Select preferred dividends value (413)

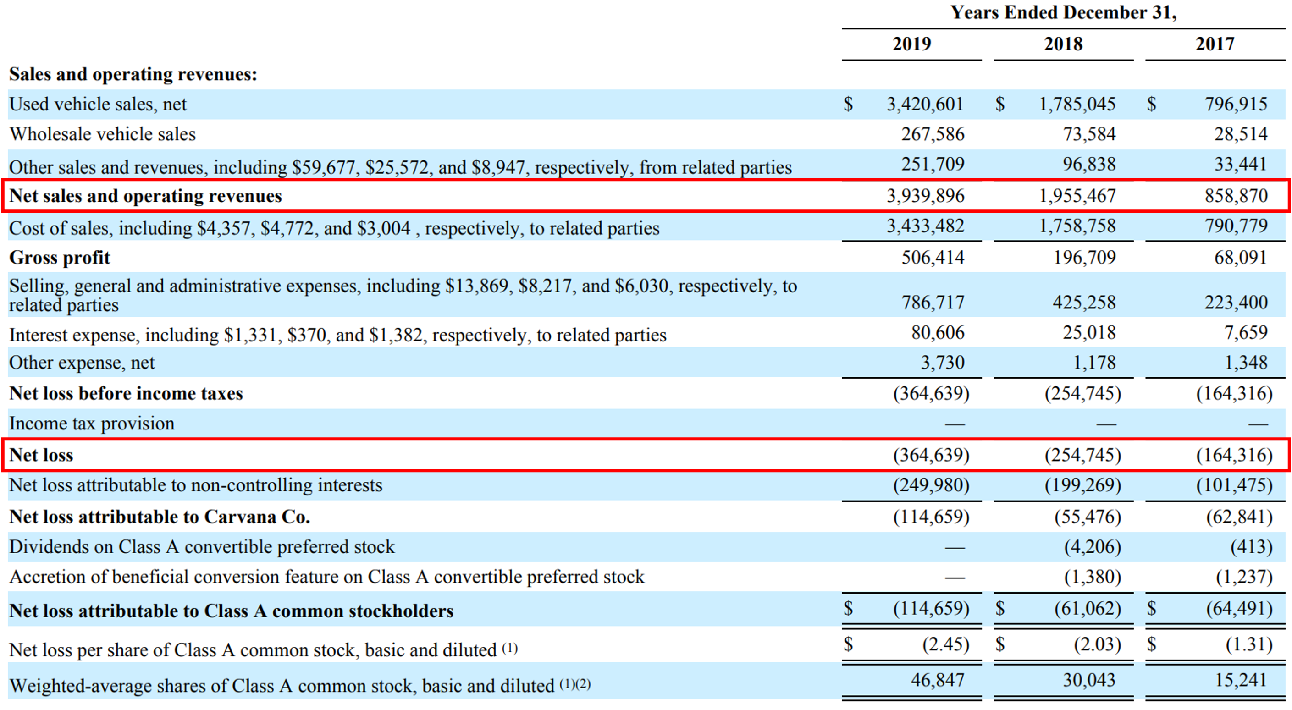pyautogui.click(x=1251, y=547)
